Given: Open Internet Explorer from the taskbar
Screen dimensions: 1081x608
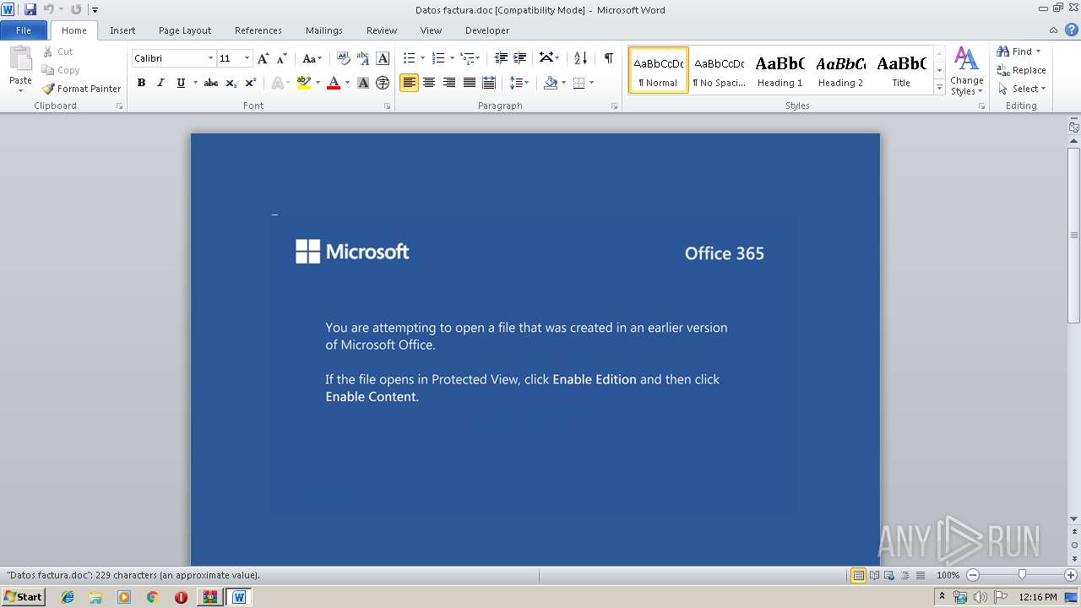Looking at the screenshot, I should tap(68, 597).
